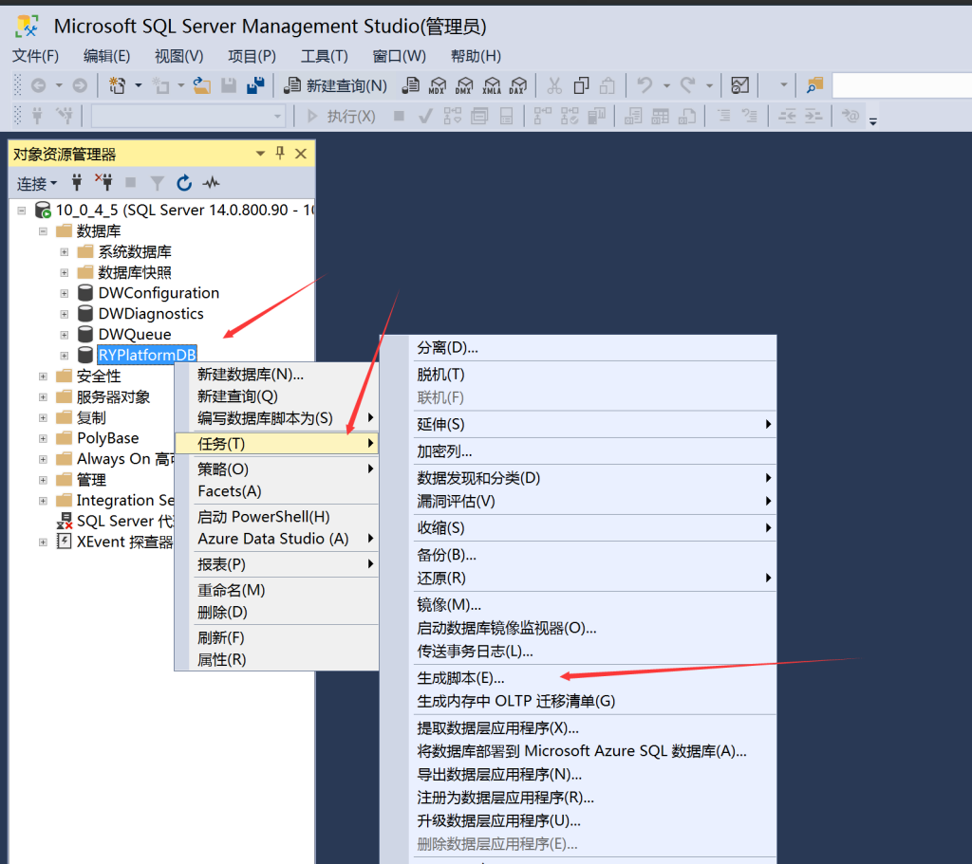Open database properties via 属性(R)
Screen dimensions: 972x864
click(x=220, y=659)
